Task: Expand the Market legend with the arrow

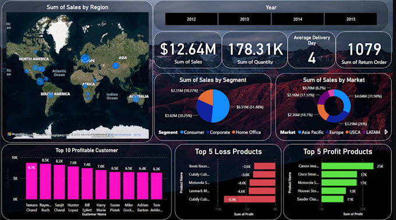Action: [x=386, y=132]
